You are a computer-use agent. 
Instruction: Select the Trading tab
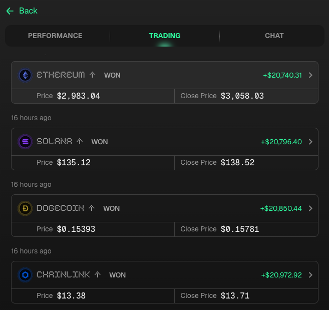(165, 36)
